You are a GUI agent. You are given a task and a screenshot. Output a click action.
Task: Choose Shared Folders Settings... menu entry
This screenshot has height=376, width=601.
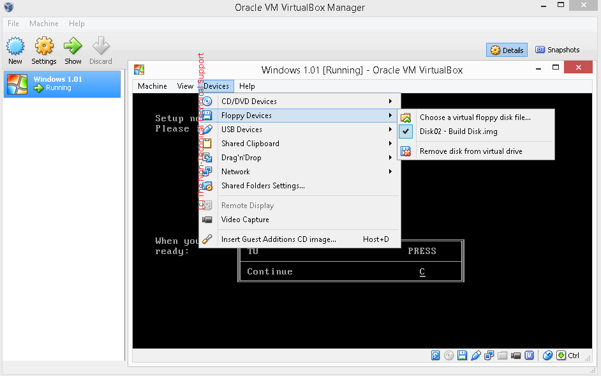[x=300, y=186]
